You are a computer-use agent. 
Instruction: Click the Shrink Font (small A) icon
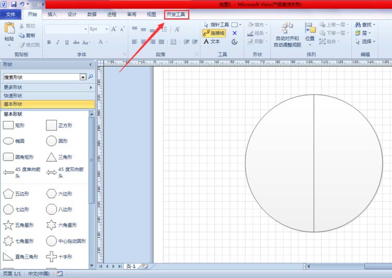click(123, 29)
